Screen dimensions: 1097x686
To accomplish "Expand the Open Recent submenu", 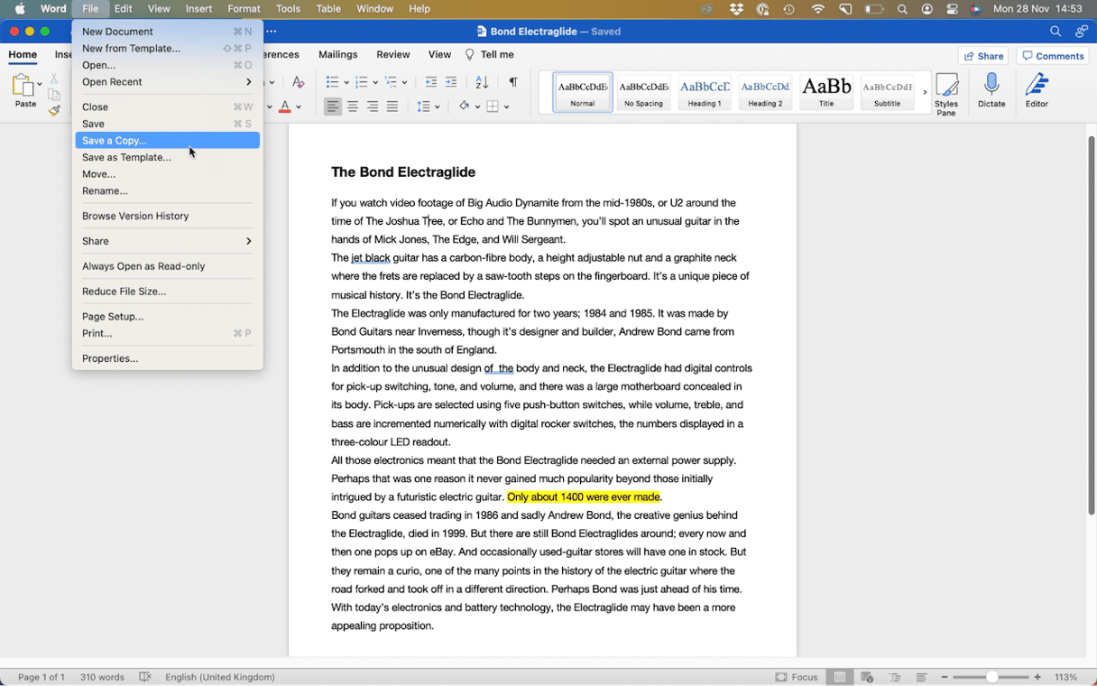I will 167,82.
